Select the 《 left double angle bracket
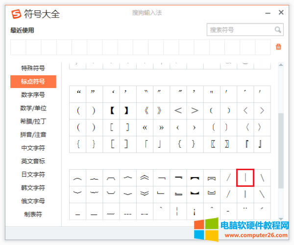 (x=145, y=111)
